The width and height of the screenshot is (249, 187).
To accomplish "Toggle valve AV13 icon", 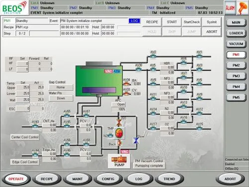I will click(x=184, y=107).
